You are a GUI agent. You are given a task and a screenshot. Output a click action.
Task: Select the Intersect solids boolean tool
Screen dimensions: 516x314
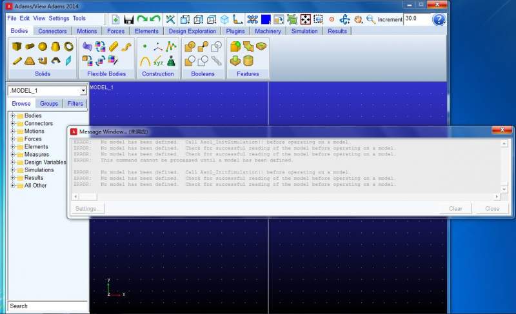coord(216,46)
